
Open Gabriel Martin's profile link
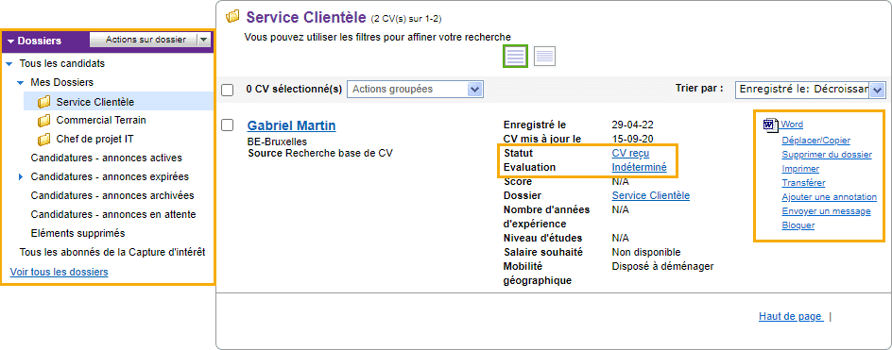[x=291, y=125]
